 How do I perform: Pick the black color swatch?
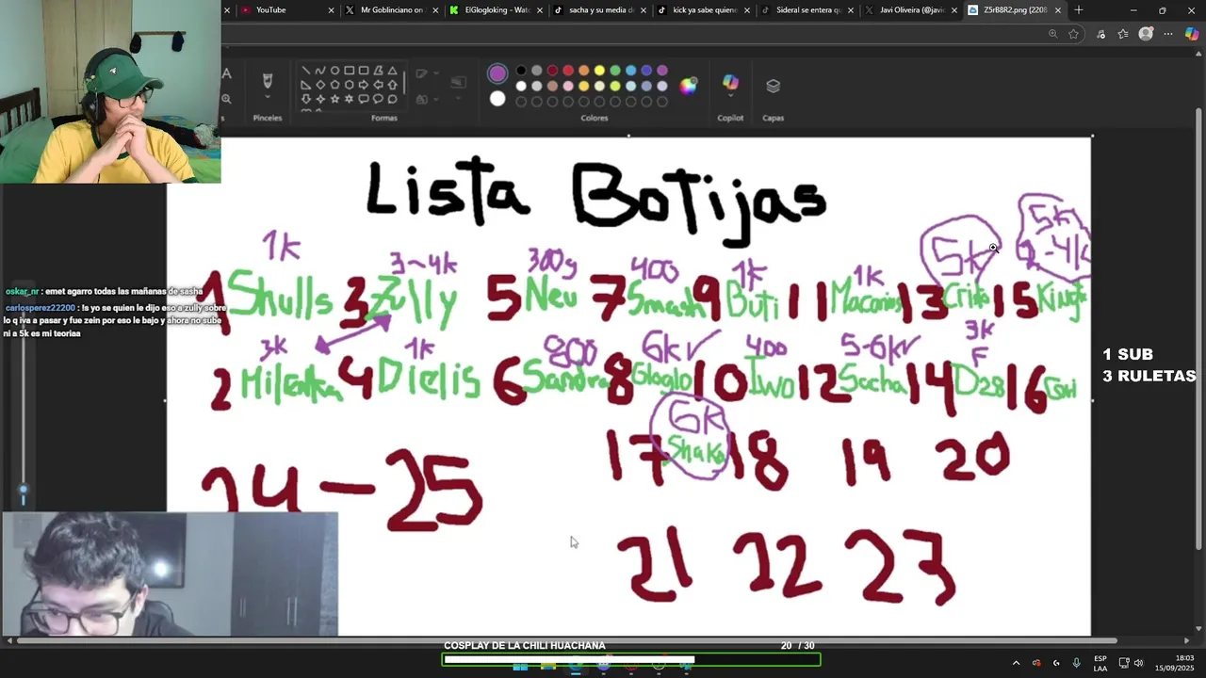[521, 71]
